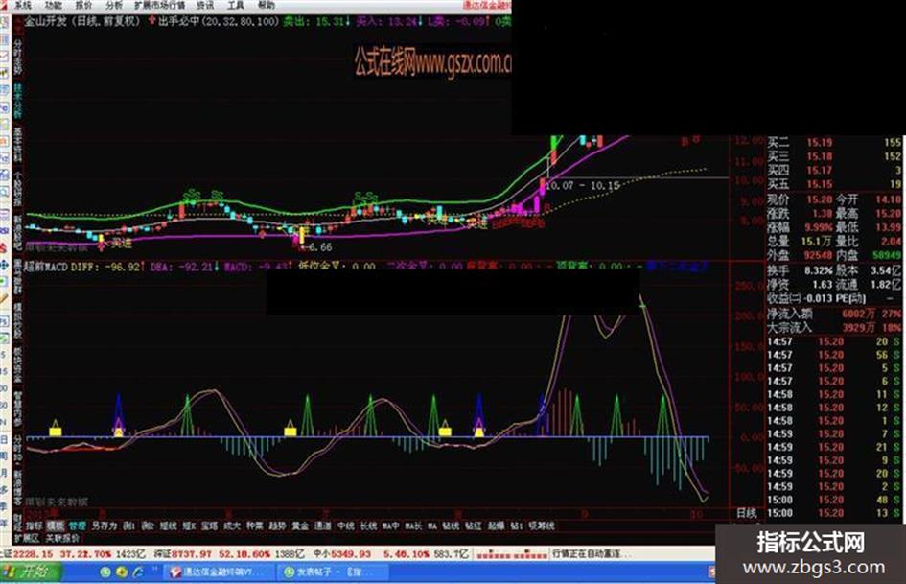Click the 大宗流入 3929万 row
This screenshot has width=906, height=584.
tap(834, 327)
